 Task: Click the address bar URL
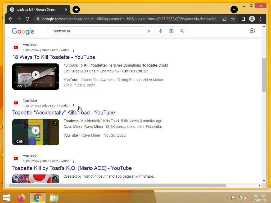click(130, 19)
